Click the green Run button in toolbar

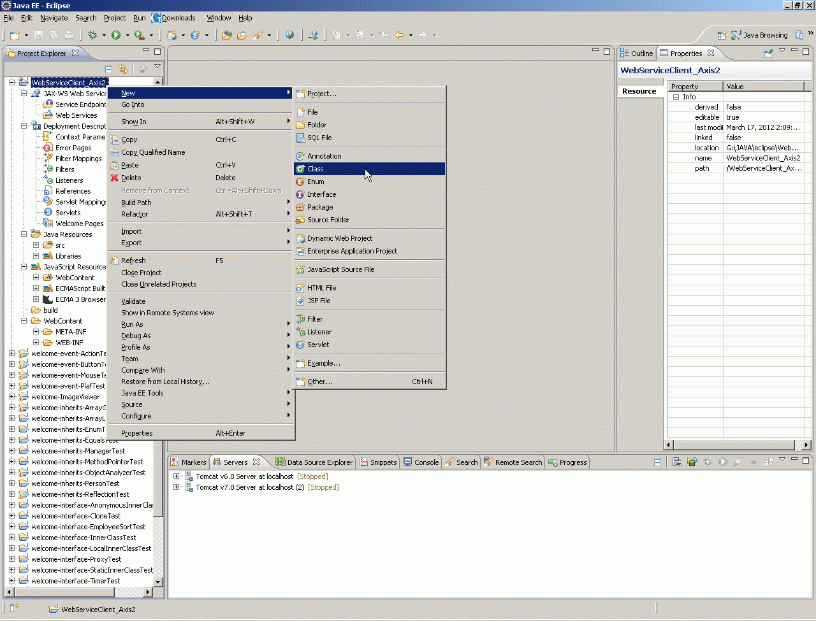[116, 35]
